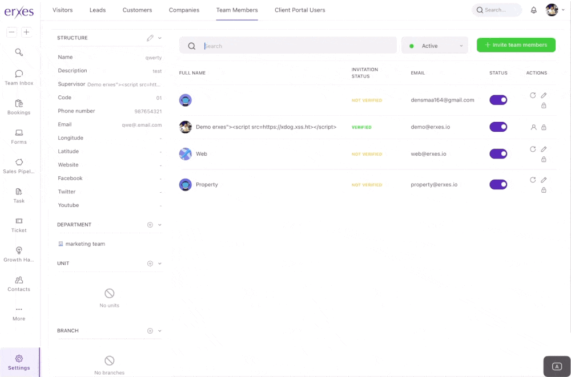Resend invitation for property@erxes.io
The height and width of the screenshot is (377, 571).
pyautogui.click(x=533, y=180)
